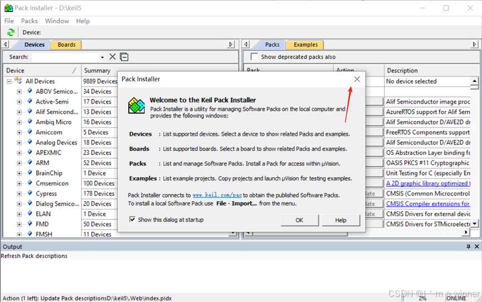Open the Window menu
The width and height of the screenshot is (482, 302).
pyautogui.click(x=57, y=21)
